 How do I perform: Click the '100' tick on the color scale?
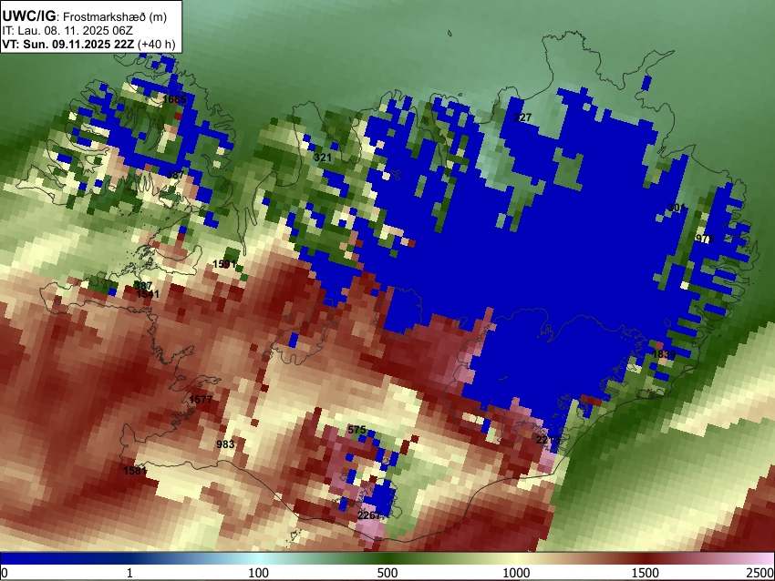(x=259, y=573)
